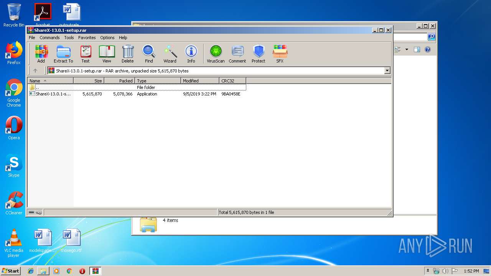The width and height of the screenshot is (491, 276).
Task: Sort the list by Name column
Action: coord(50,81)
